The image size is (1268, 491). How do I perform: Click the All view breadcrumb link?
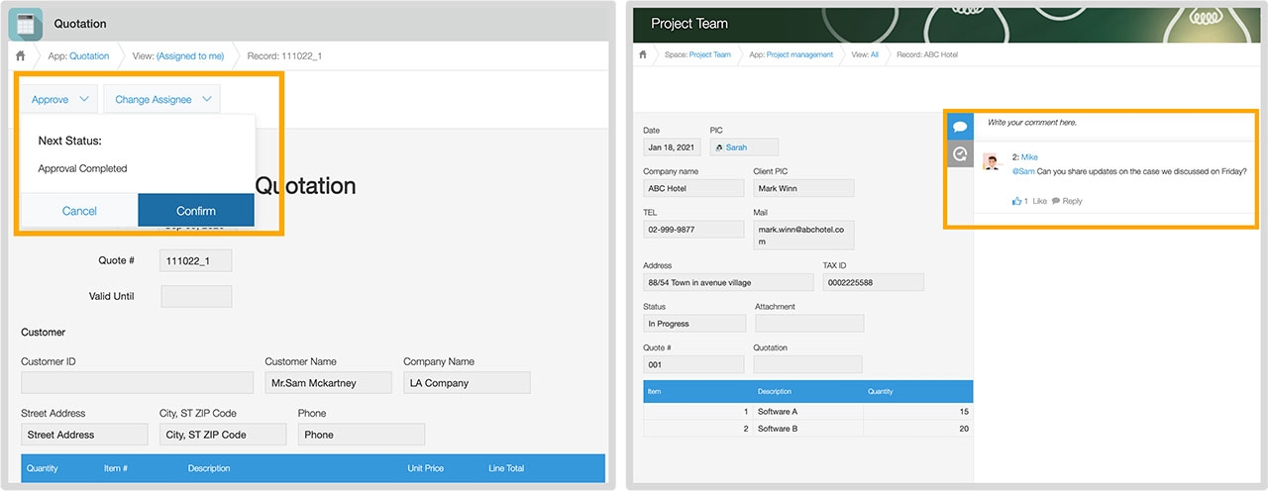[x=875, y=55]
